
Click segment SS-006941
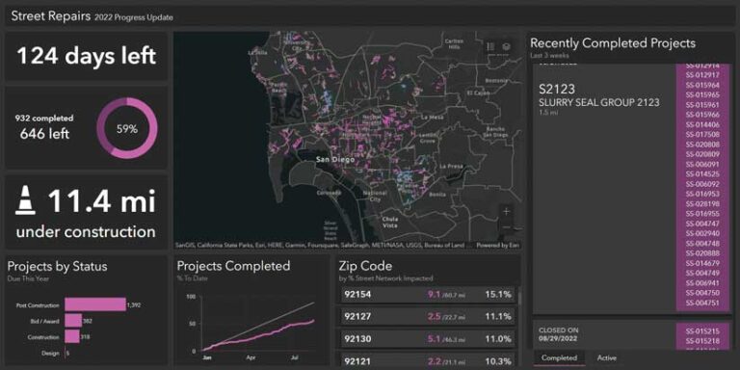702,283
